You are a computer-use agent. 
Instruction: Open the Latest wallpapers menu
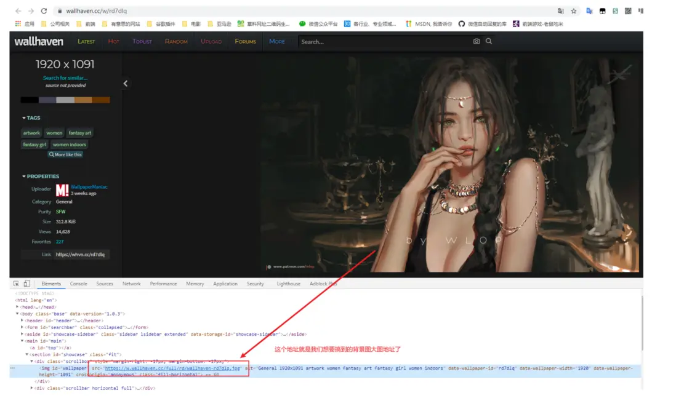coord(86,41)
